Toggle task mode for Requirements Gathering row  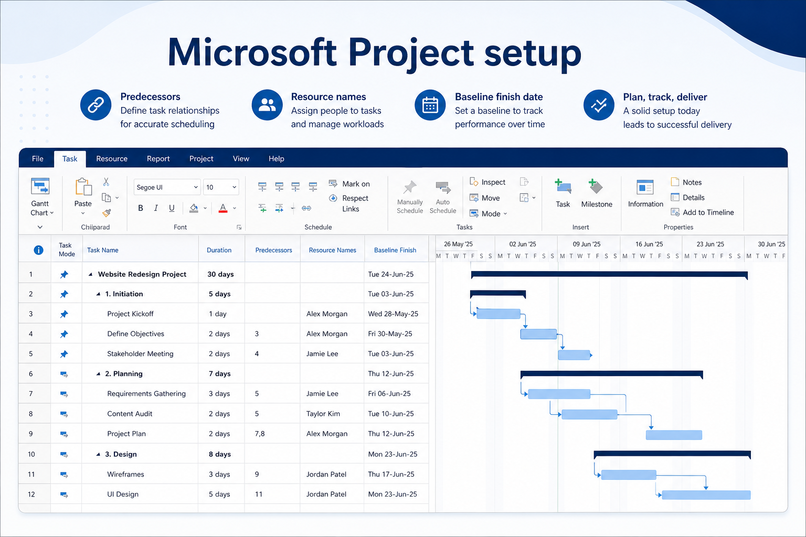pyautogui.click(x=64, y=394)
